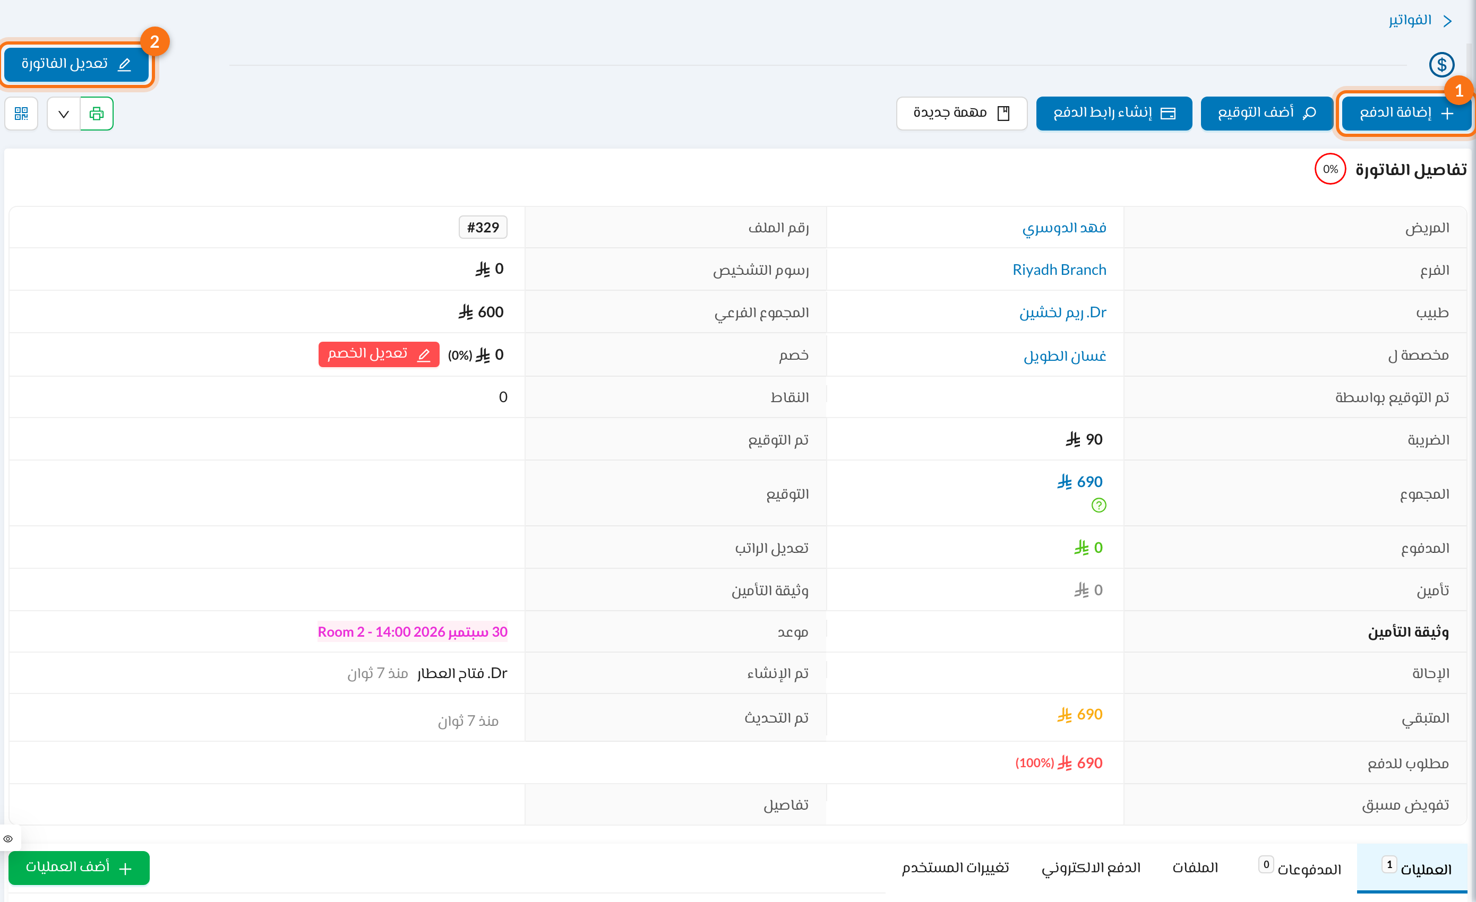Click the total amount 690 in blue
This screenshot has width=1476, height=902.
pos(1079,482)
